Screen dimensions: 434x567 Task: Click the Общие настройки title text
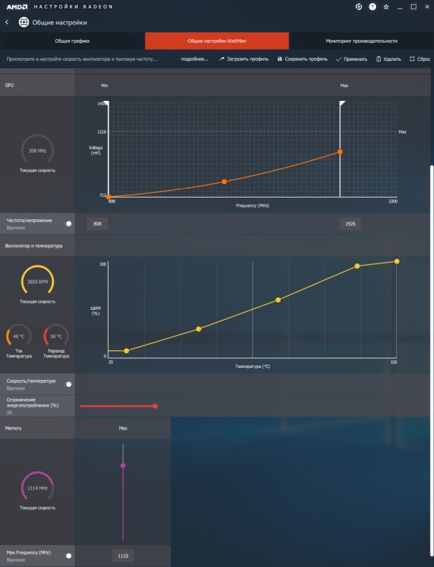pos(59,22)
